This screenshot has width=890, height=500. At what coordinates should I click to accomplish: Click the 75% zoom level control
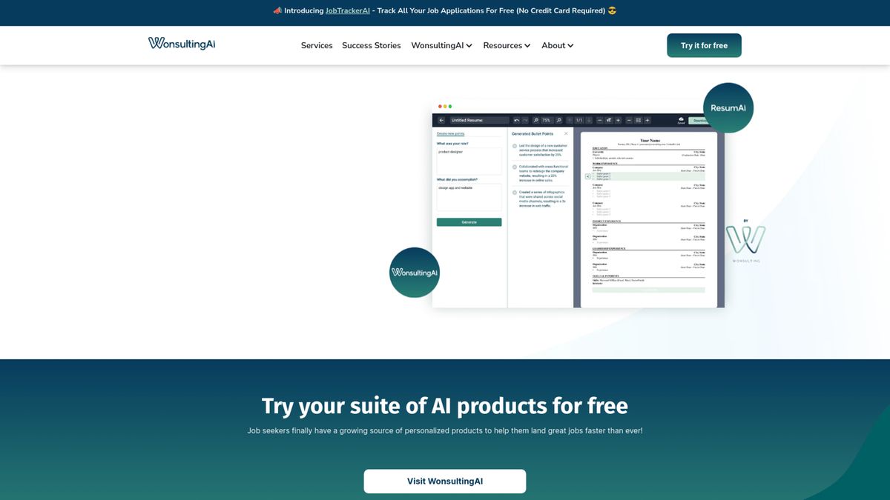point(546,119)
